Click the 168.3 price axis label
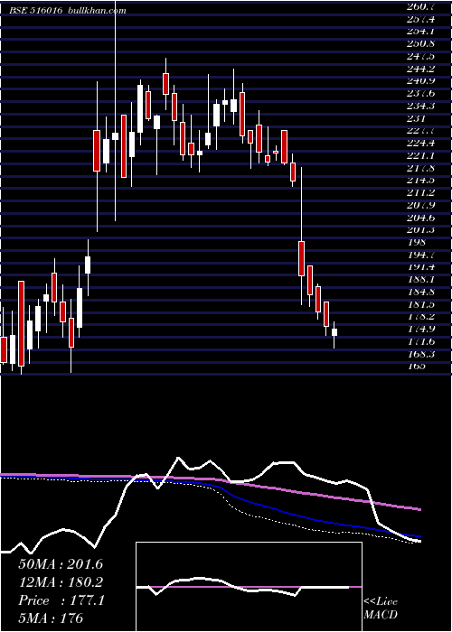452x632 pixels. (x=422, y=354)
